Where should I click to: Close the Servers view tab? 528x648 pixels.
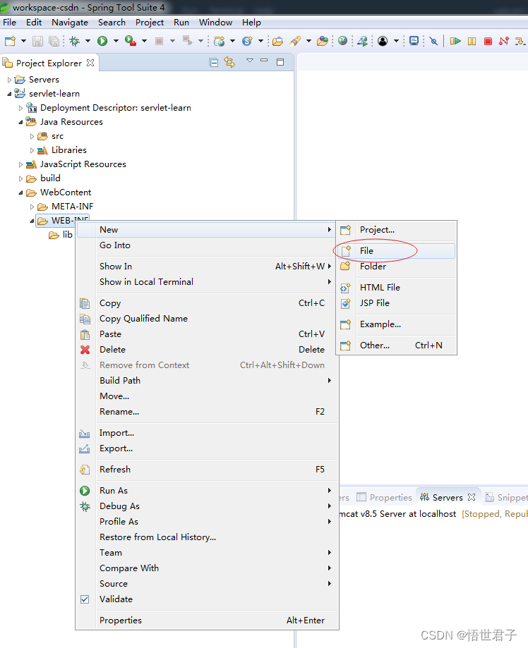click(472, 497)
